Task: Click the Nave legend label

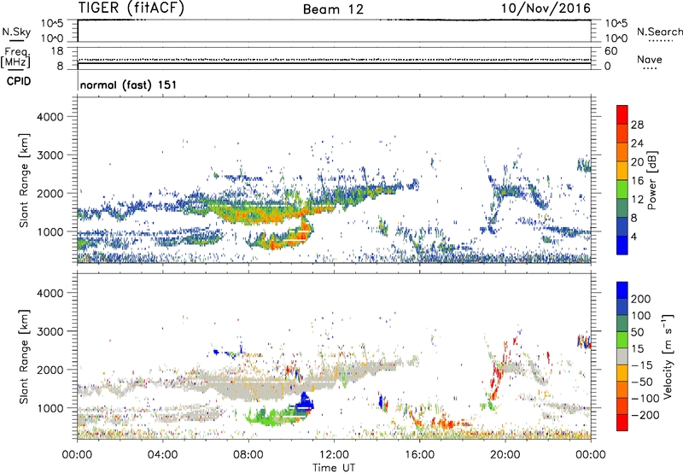Action: coord(650,59)
